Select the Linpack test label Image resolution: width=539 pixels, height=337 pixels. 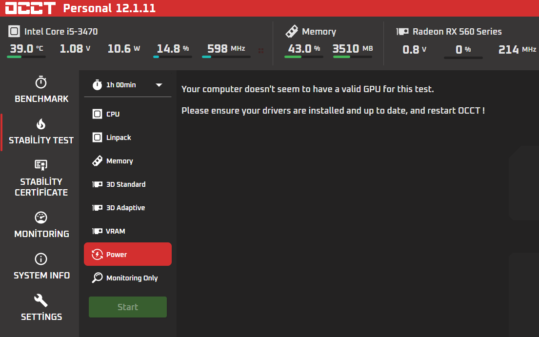[119, 138]
